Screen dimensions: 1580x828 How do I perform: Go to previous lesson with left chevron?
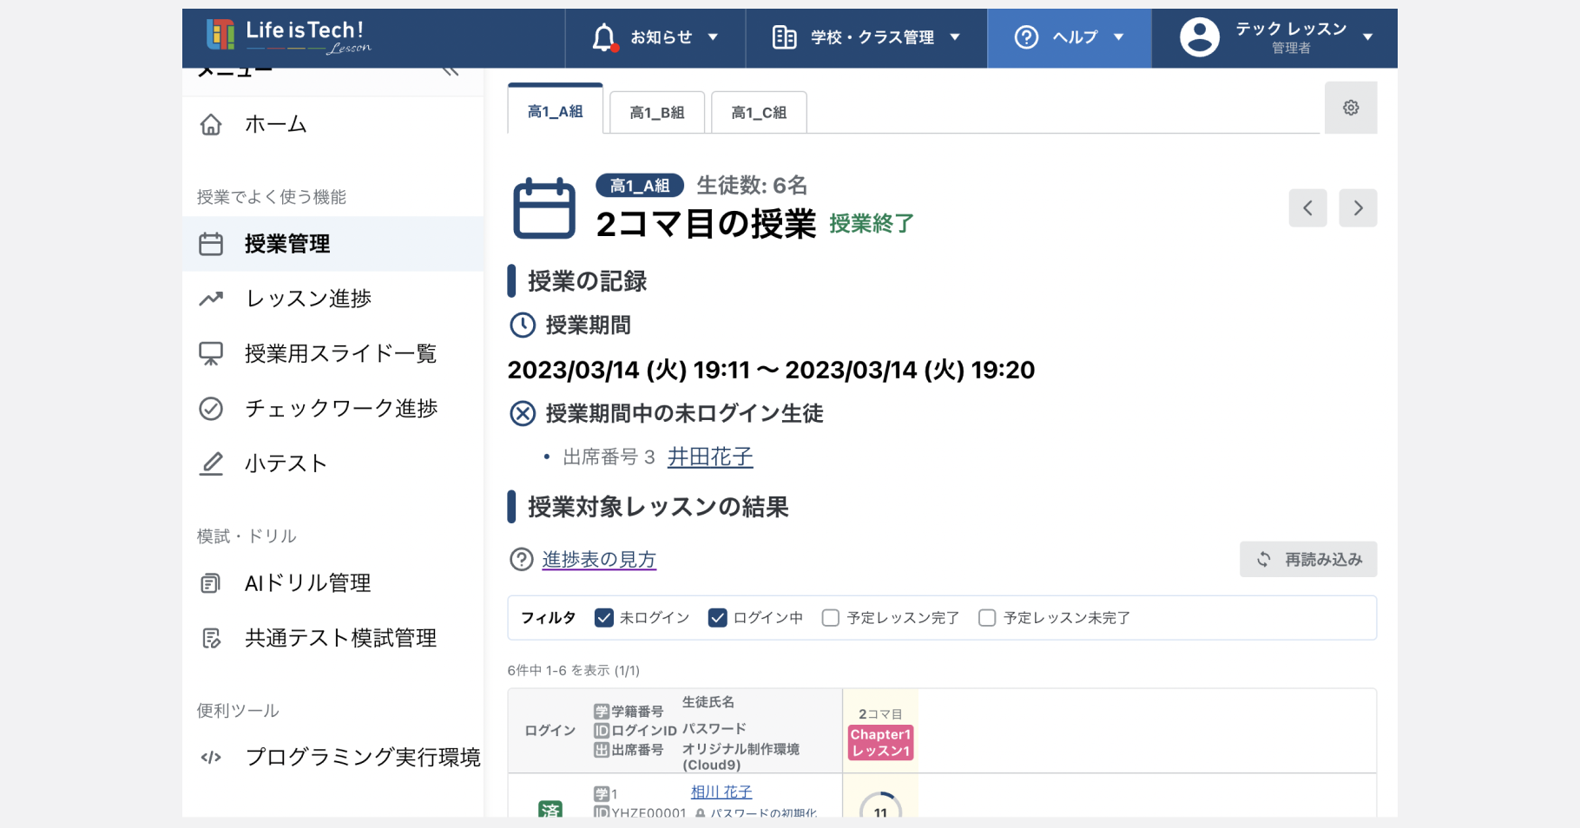[x=1307, y=208]
